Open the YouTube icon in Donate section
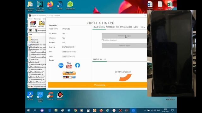This screenshot has width=202, height=113. [69, 65]
